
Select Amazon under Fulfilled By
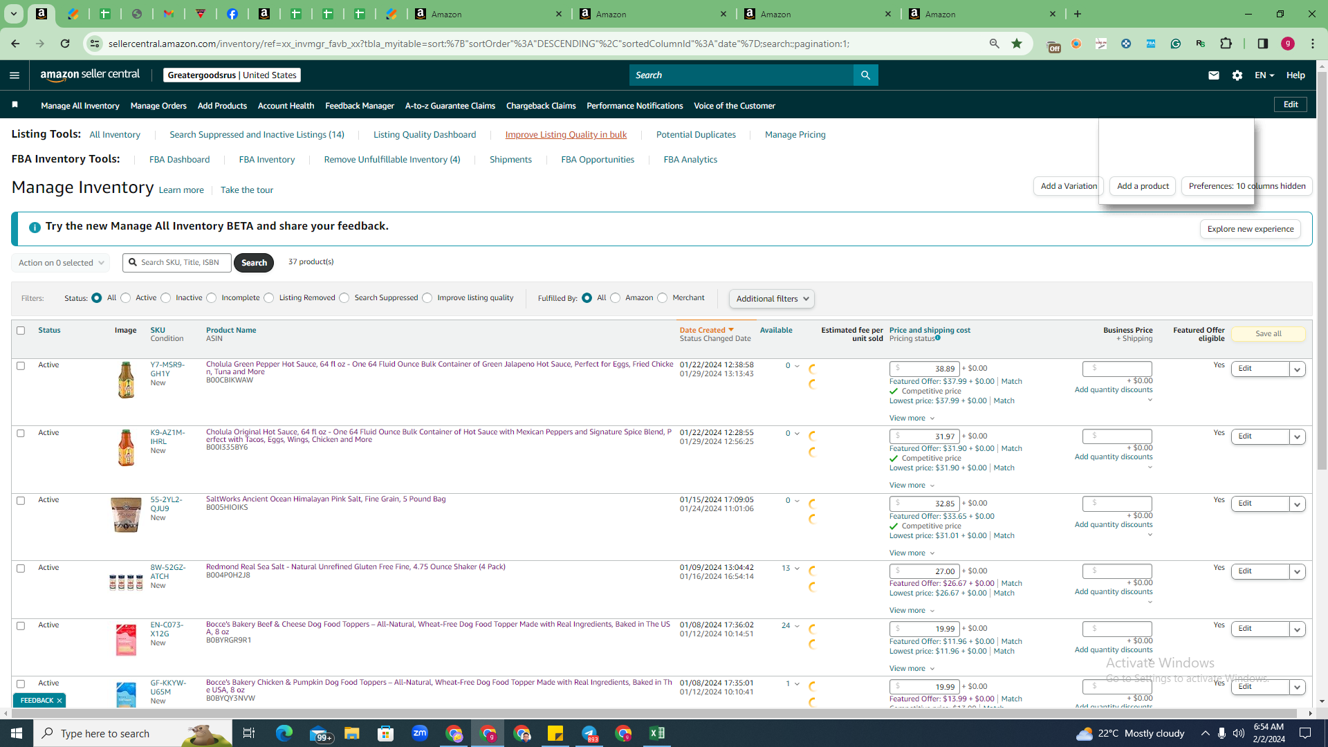point(616,298)
